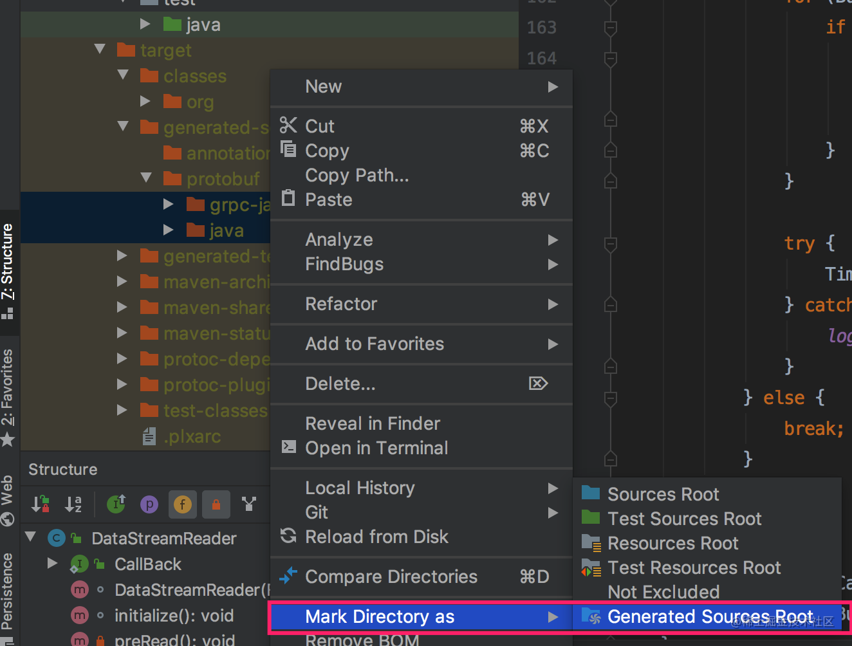Select java folder under test
Screen dimensions: 852x646
tap(203, 24)
